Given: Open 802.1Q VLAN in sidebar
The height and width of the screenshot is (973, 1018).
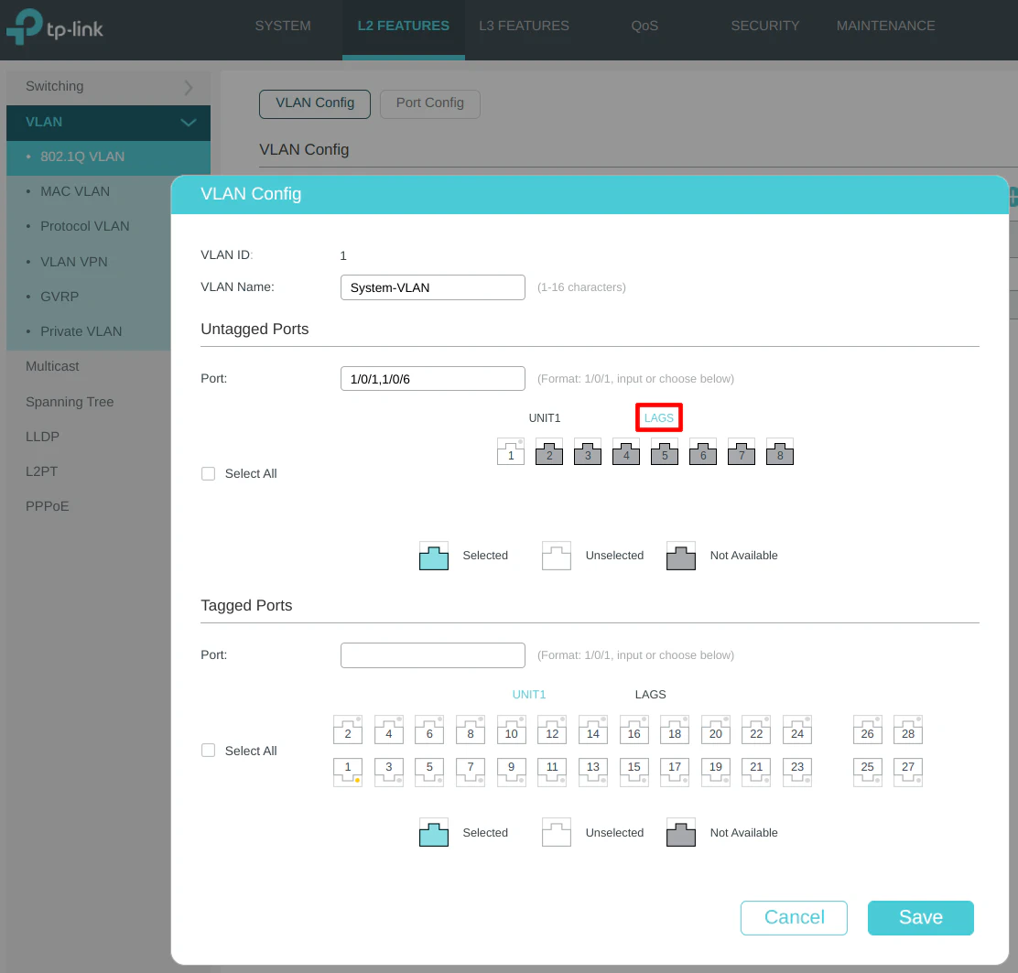Looking at the screenshot, I should click(x=108, y=157).
